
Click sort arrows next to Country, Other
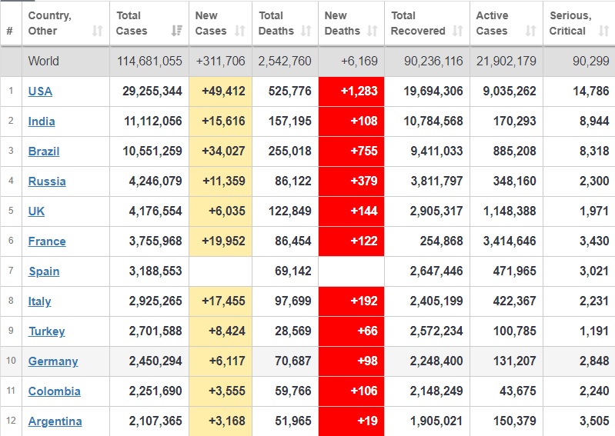click(x=97, y=32)
